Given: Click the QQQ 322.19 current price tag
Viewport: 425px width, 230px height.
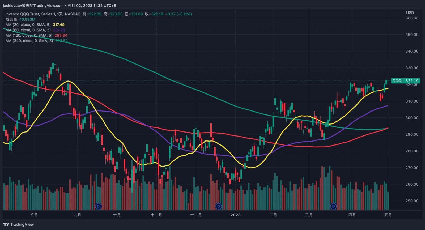Looking at the screenshot, I should pos(405,81).
